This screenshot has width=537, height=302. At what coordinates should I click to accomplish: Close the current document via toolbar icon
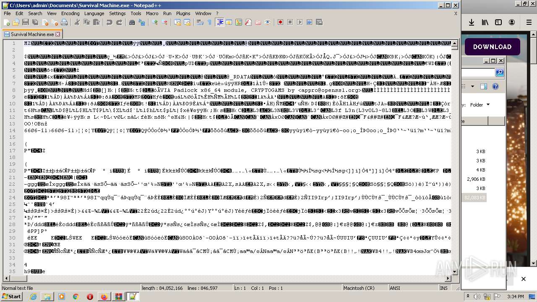click(45, 22)
